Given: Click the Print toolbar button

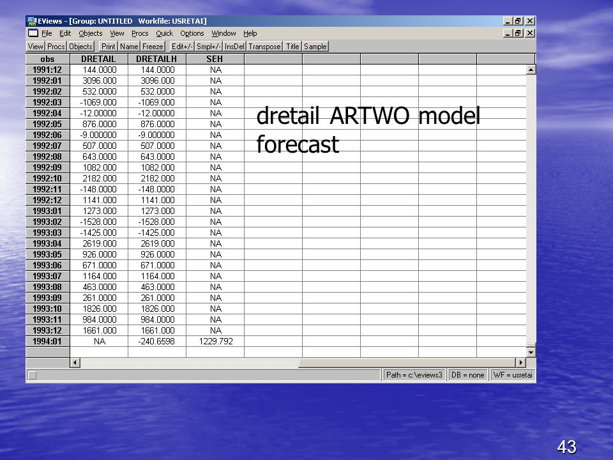Looking at the screenshot, I should pyautogui.click(x=109, y=47).
